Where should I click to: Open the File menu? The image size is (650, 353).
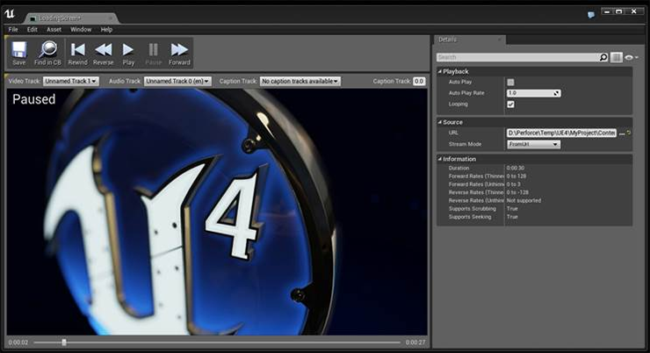[13, 30]
